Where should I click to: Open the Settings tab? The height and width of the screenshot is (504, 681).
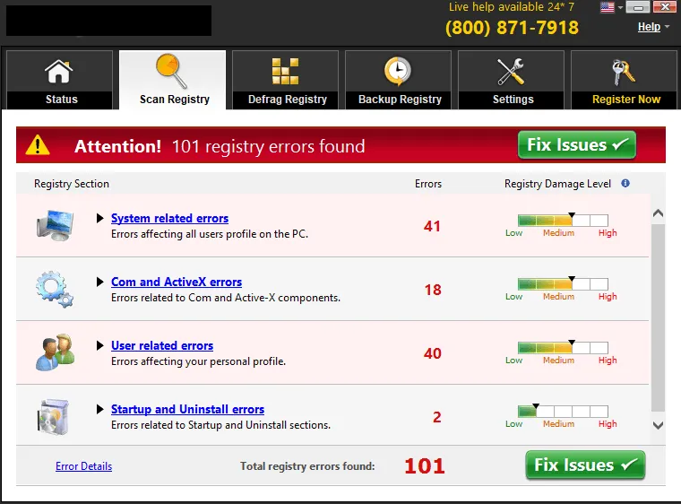tap(511, 80)
